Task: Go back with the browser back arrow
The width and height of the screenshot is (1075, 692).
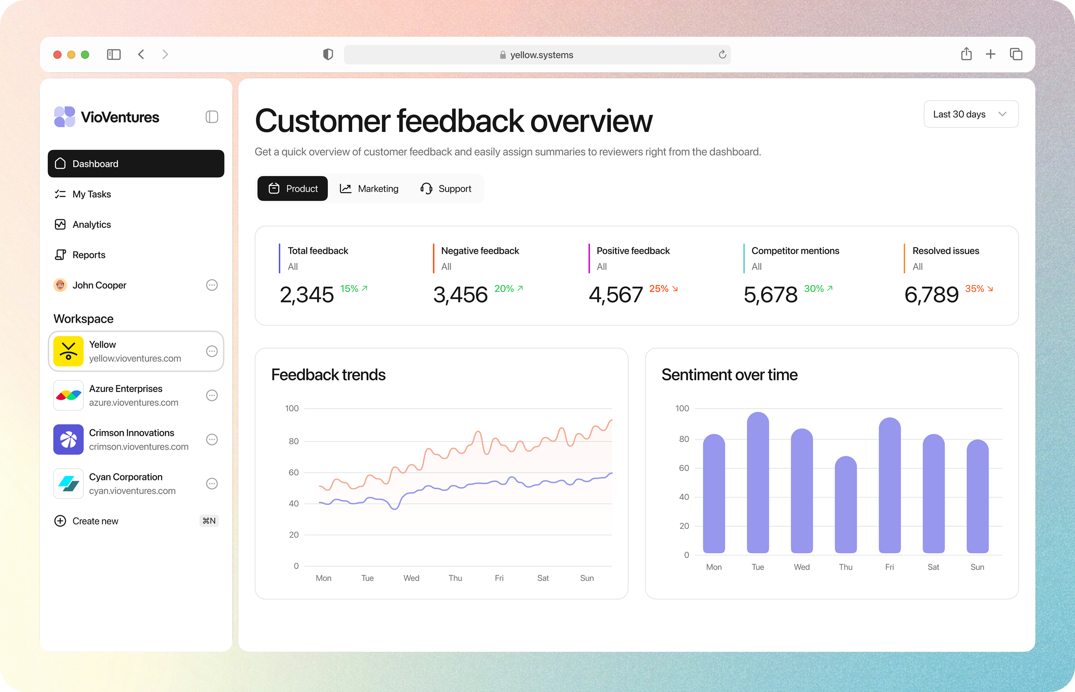Action: (141, 54)
